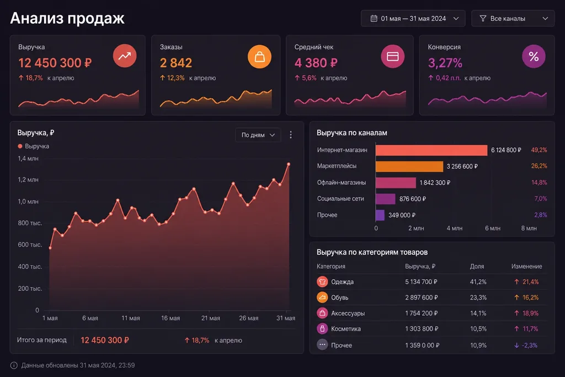Viewport: 565px width, 377px height.
Task: Open the По дням granularity dropdown
Action: [258, 135]
